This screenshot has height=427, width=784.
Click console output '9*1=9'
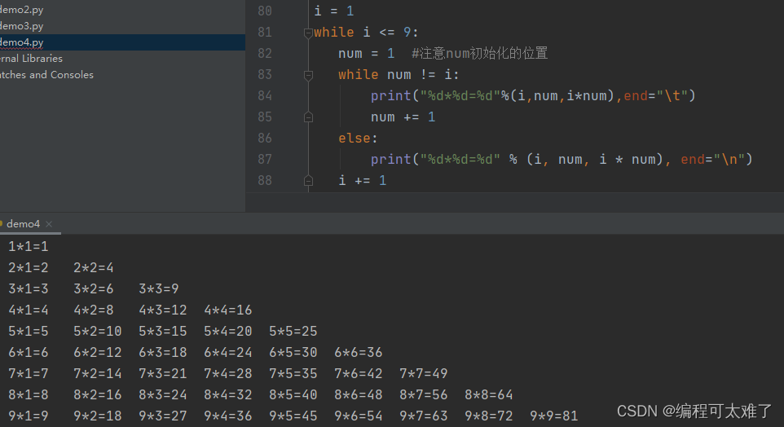coord(29,416)
